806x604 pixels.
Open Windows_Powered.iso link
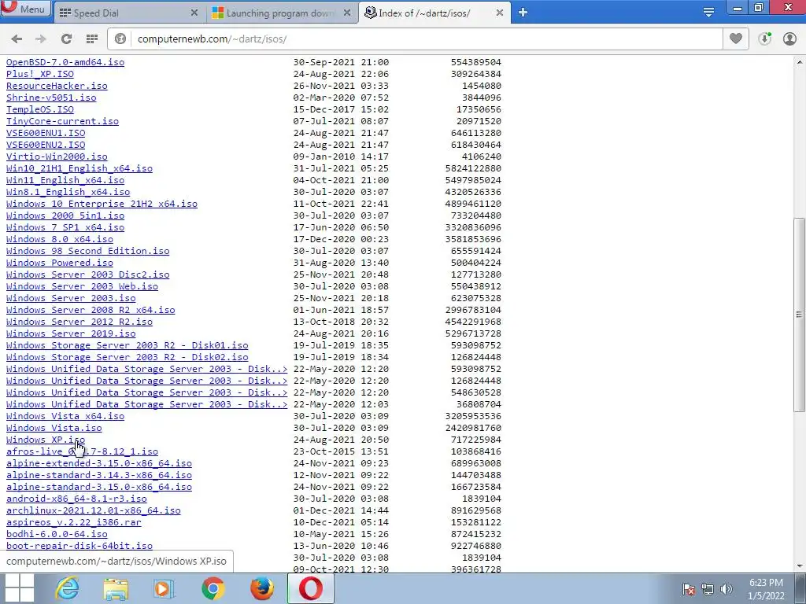click(60, 263)
